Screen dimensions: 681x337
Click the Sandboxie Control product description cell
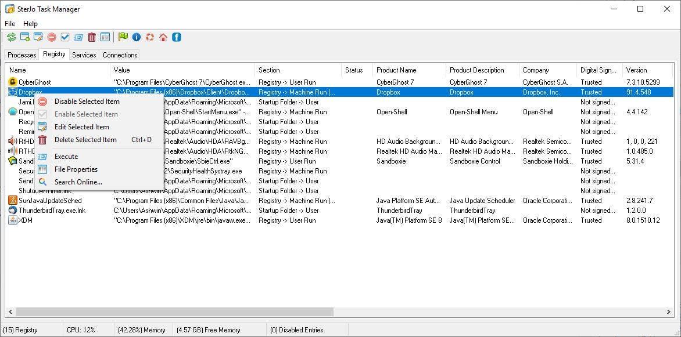click(x=475, y=161)
